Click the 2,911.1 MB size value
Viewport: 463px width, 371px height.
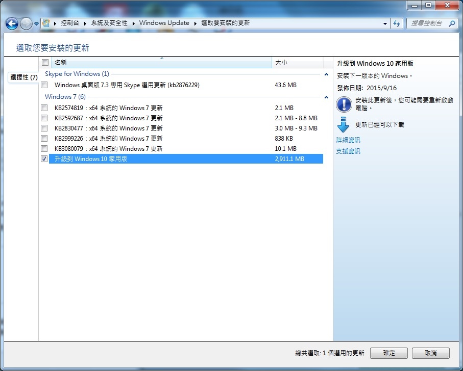click(289, 159)
